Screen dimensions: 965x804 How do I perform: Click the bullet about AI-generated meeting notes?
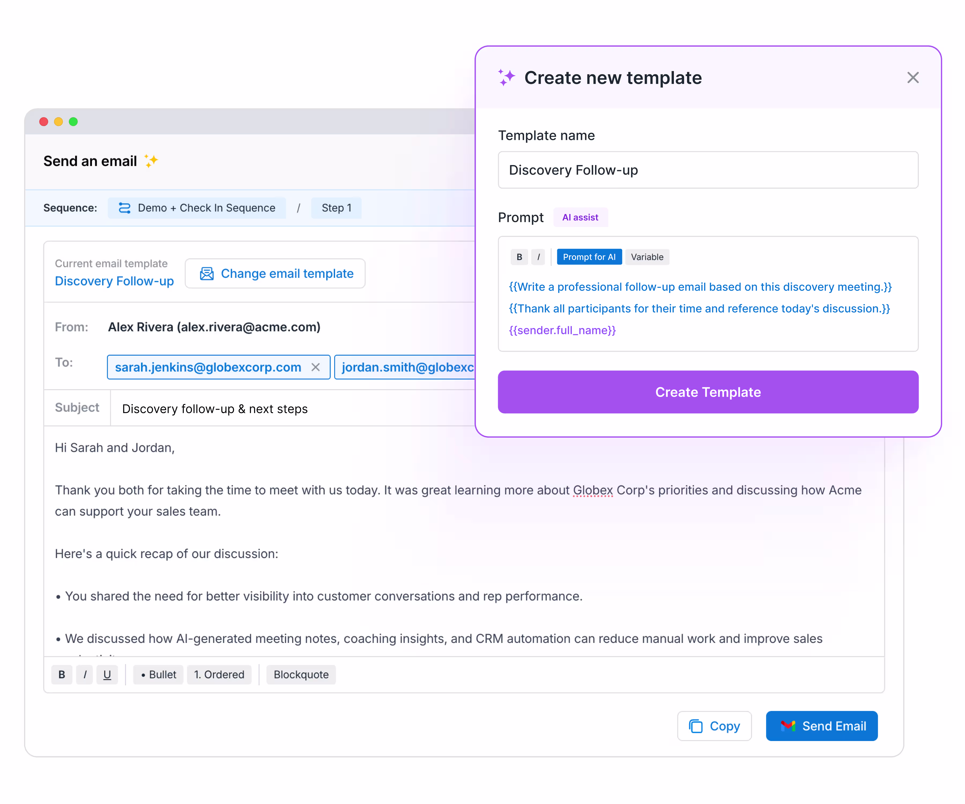click(439, 639)
